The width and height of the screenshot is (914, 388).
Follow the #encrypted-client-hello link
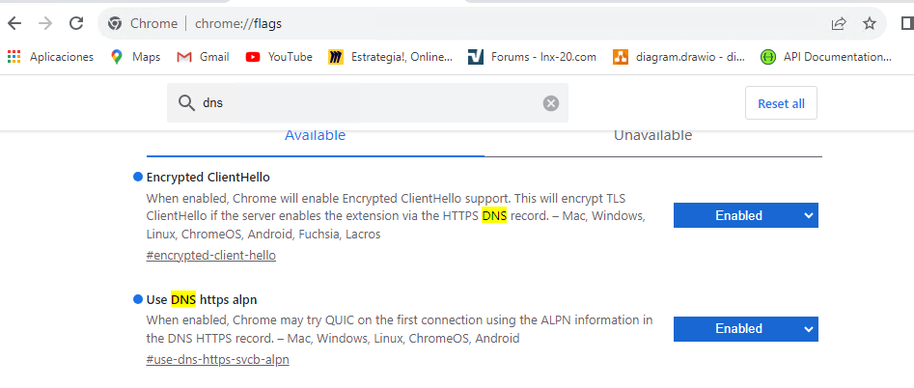(x=211, y=256)
